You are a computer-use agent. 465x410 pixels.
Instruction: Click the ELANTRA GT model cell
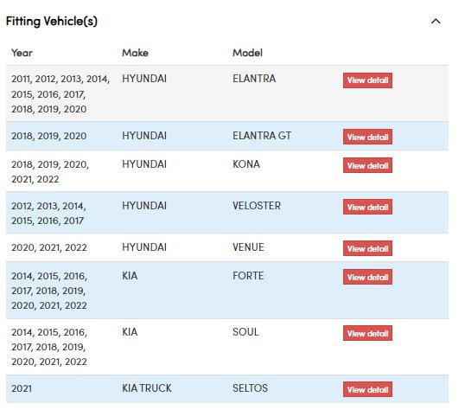[x=262, y=136]
